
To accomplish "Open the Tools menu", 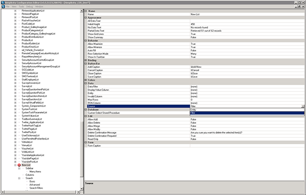I will pos(21,7).
